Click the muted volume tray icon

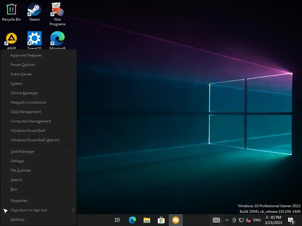(x=248, y=220)
